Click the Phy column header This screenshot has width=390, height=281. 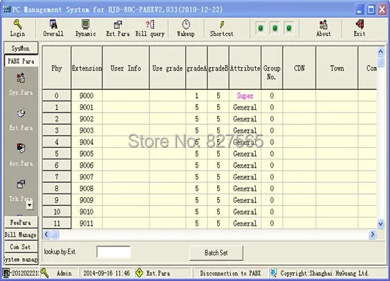tap(57, 68)
